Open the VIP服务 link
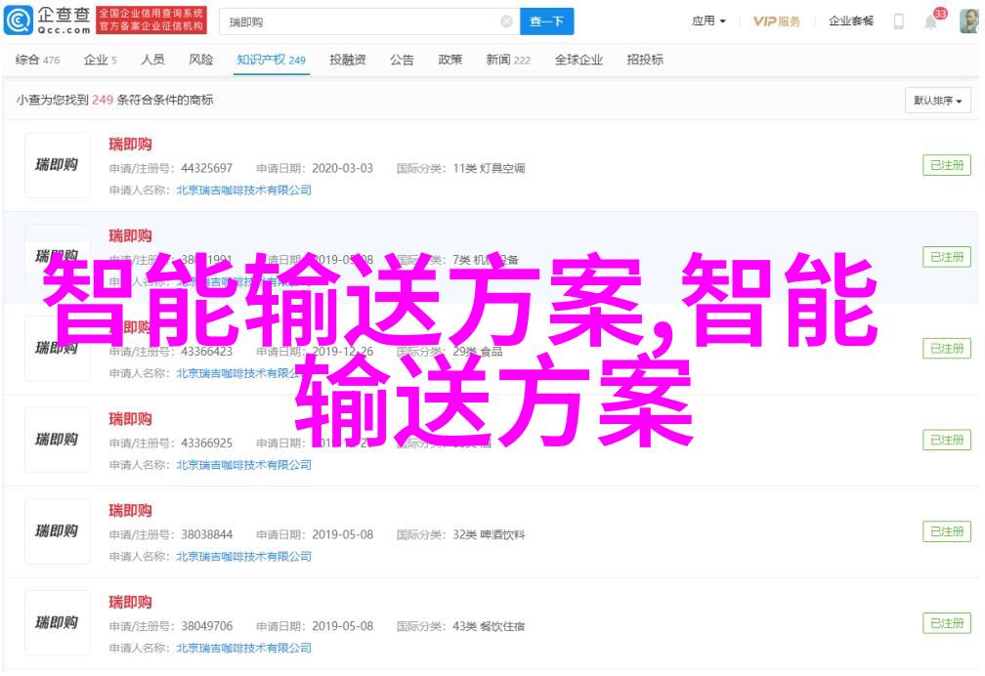Viewport: 985px width, 676px height. point(777,21)
